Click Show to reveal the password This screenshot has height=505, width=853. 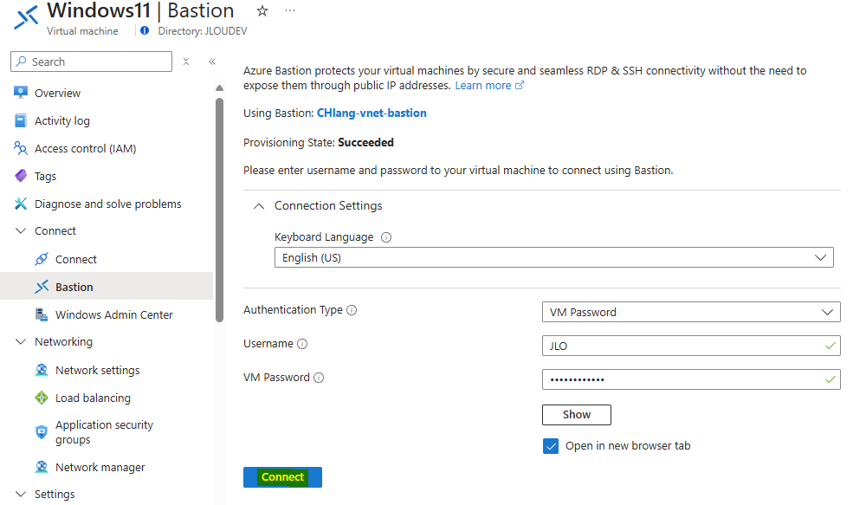577,415
